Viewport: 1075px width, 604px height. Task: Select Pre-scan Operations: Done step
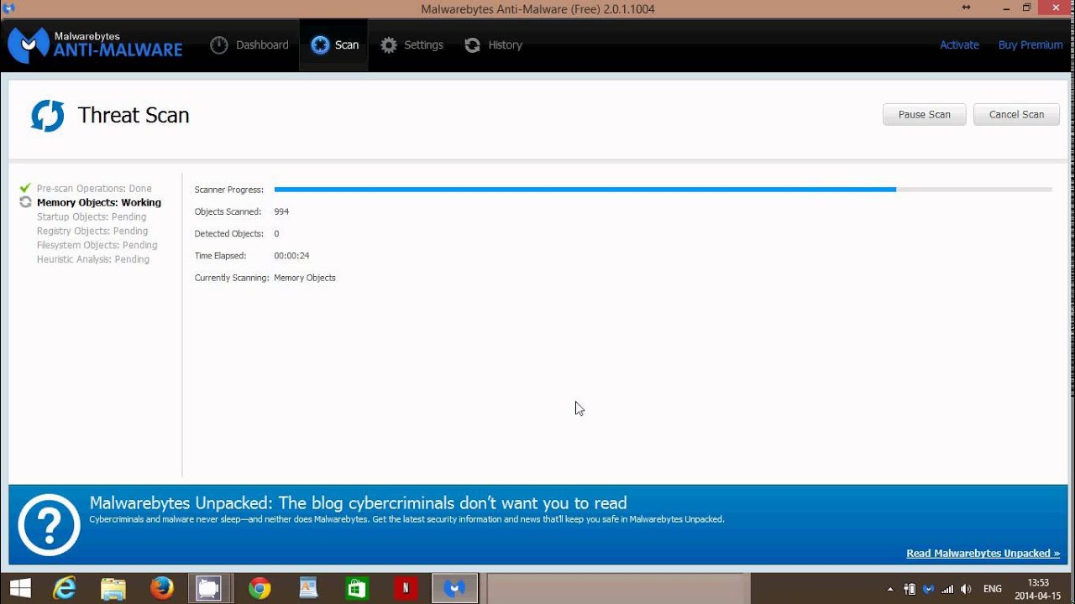(x=94, y=189)
